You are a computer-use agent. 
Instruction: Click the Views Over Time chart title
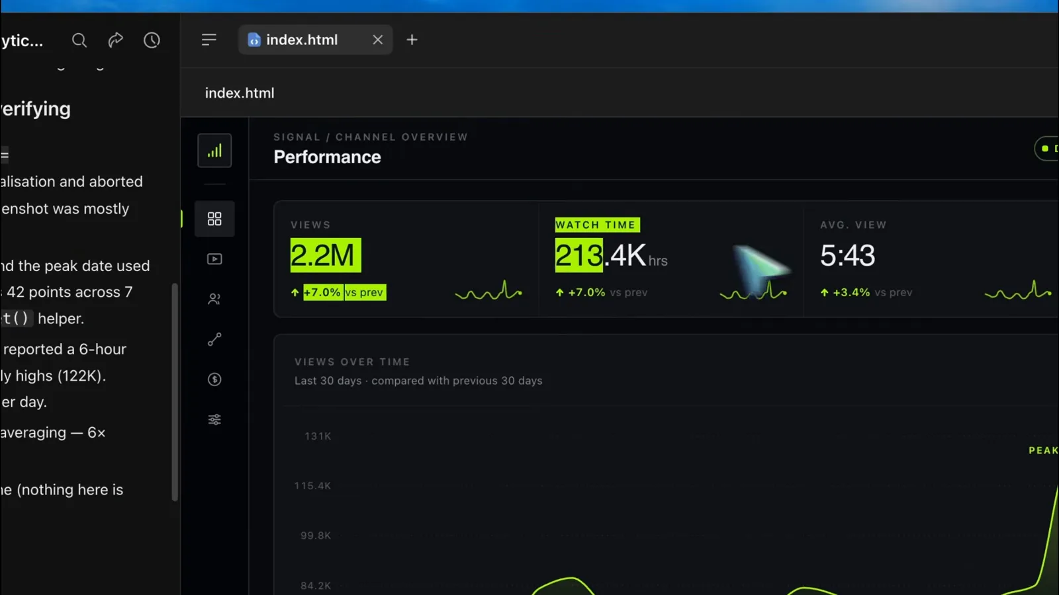pyautogui.click(x=353, y=362)
